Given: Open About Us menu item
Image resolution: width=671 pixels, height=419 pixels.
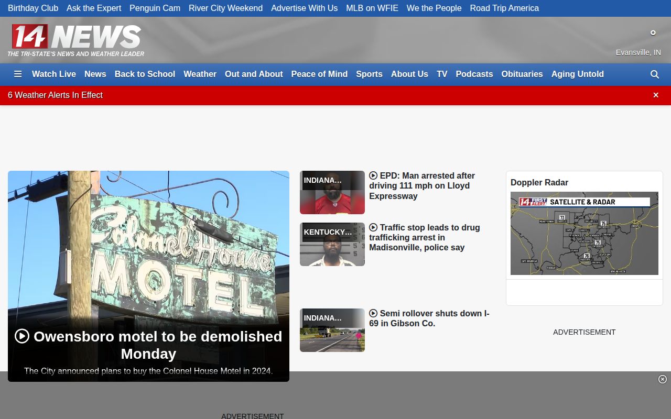Looking at the screenshot, I should tap(409, 74).
